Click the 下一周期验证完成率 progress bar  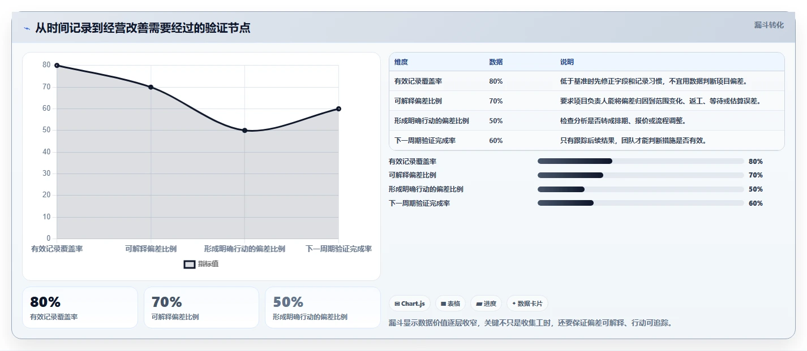(x=641, y=203)
